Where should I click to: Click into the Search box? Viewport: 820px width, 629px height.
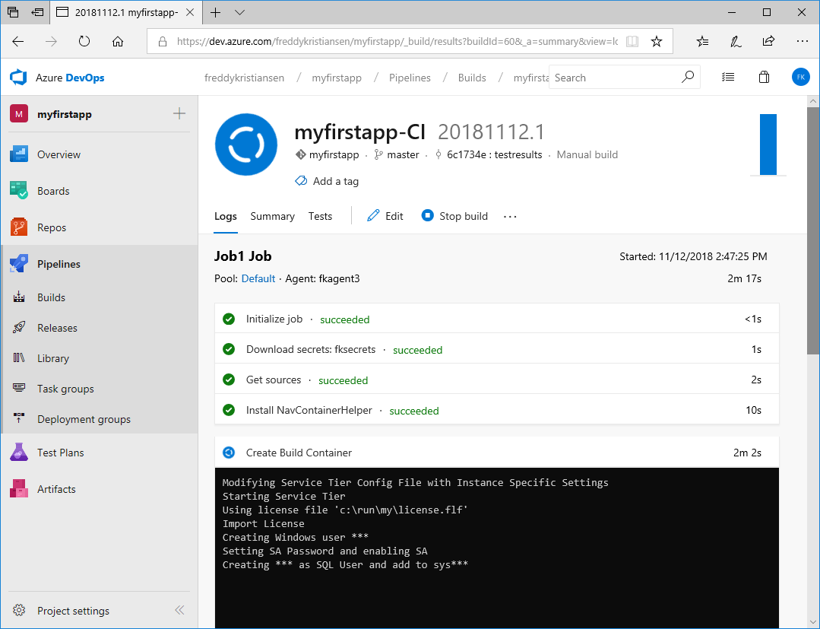[x=612, y=78]
